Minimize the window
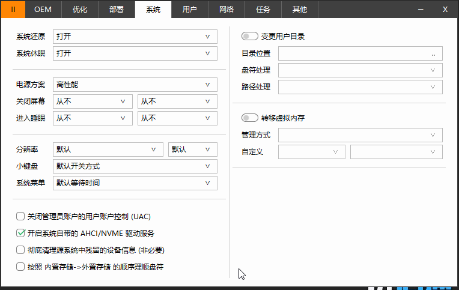 click(421, 10)
